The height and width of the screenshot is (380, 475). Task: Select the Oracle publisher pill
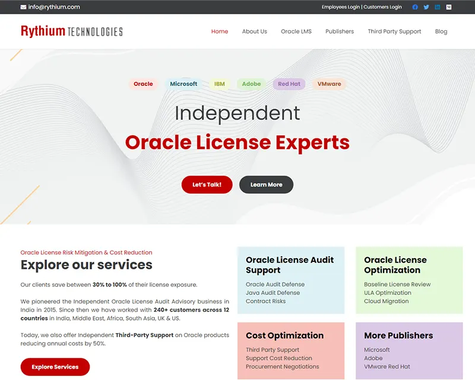pos(143,84)
